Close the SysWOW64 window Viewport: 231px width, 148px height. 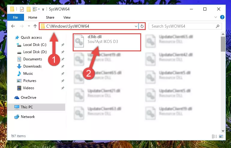tap(219, 9)
